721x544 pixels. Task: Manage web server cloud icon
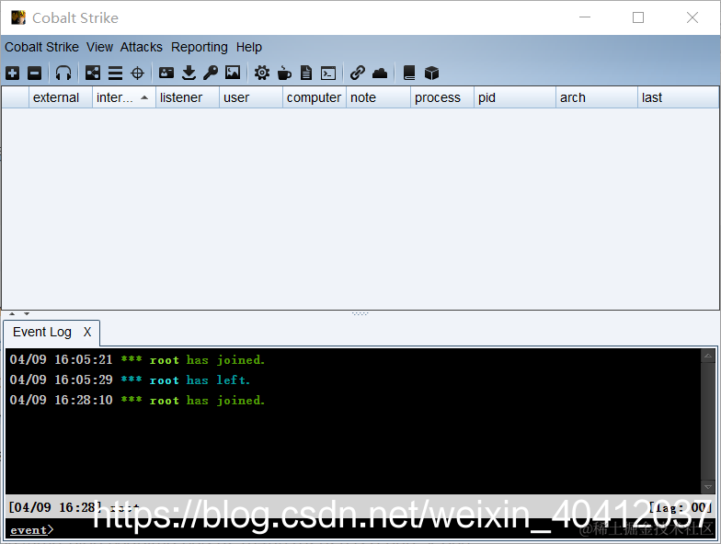coord(380,74)
